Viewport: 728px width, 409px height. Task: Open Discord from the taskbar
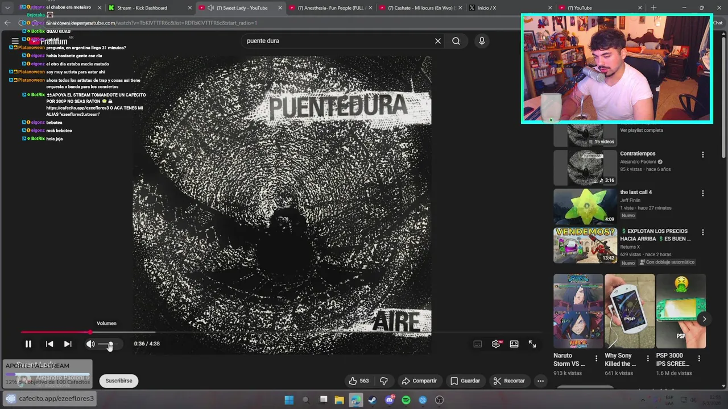[x=390, y=400]
